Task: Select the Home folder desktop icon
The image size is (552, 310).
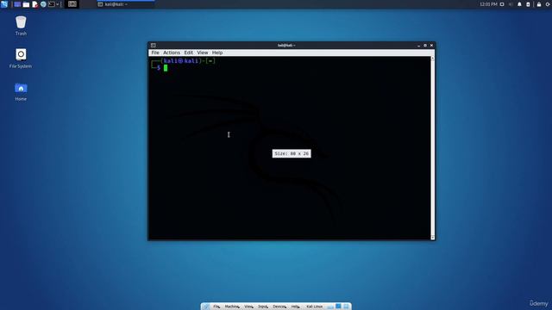Action: tap(21, 92)
